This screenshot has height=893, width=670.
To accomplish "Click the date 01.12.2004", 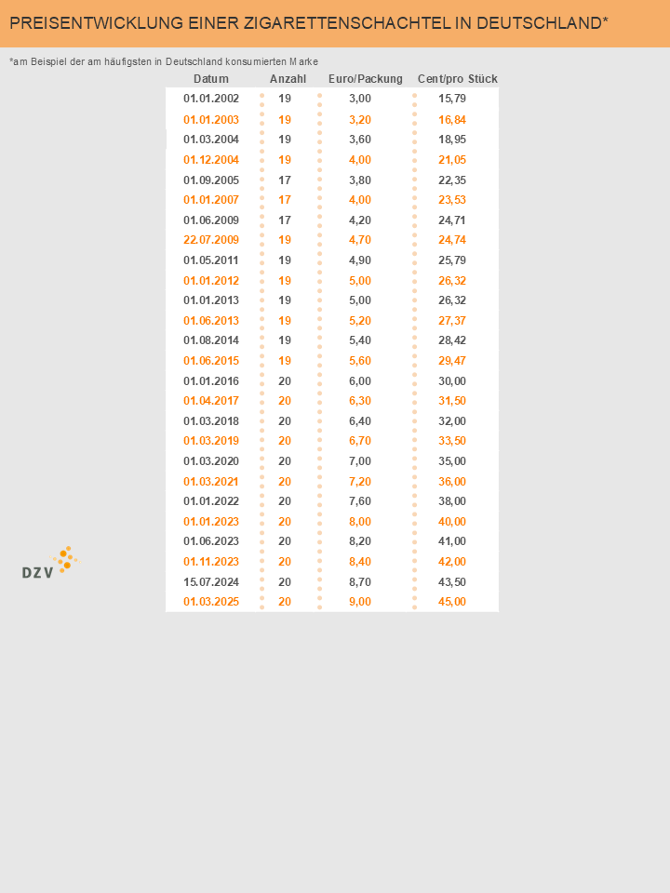I will click(x=211, y=160).
